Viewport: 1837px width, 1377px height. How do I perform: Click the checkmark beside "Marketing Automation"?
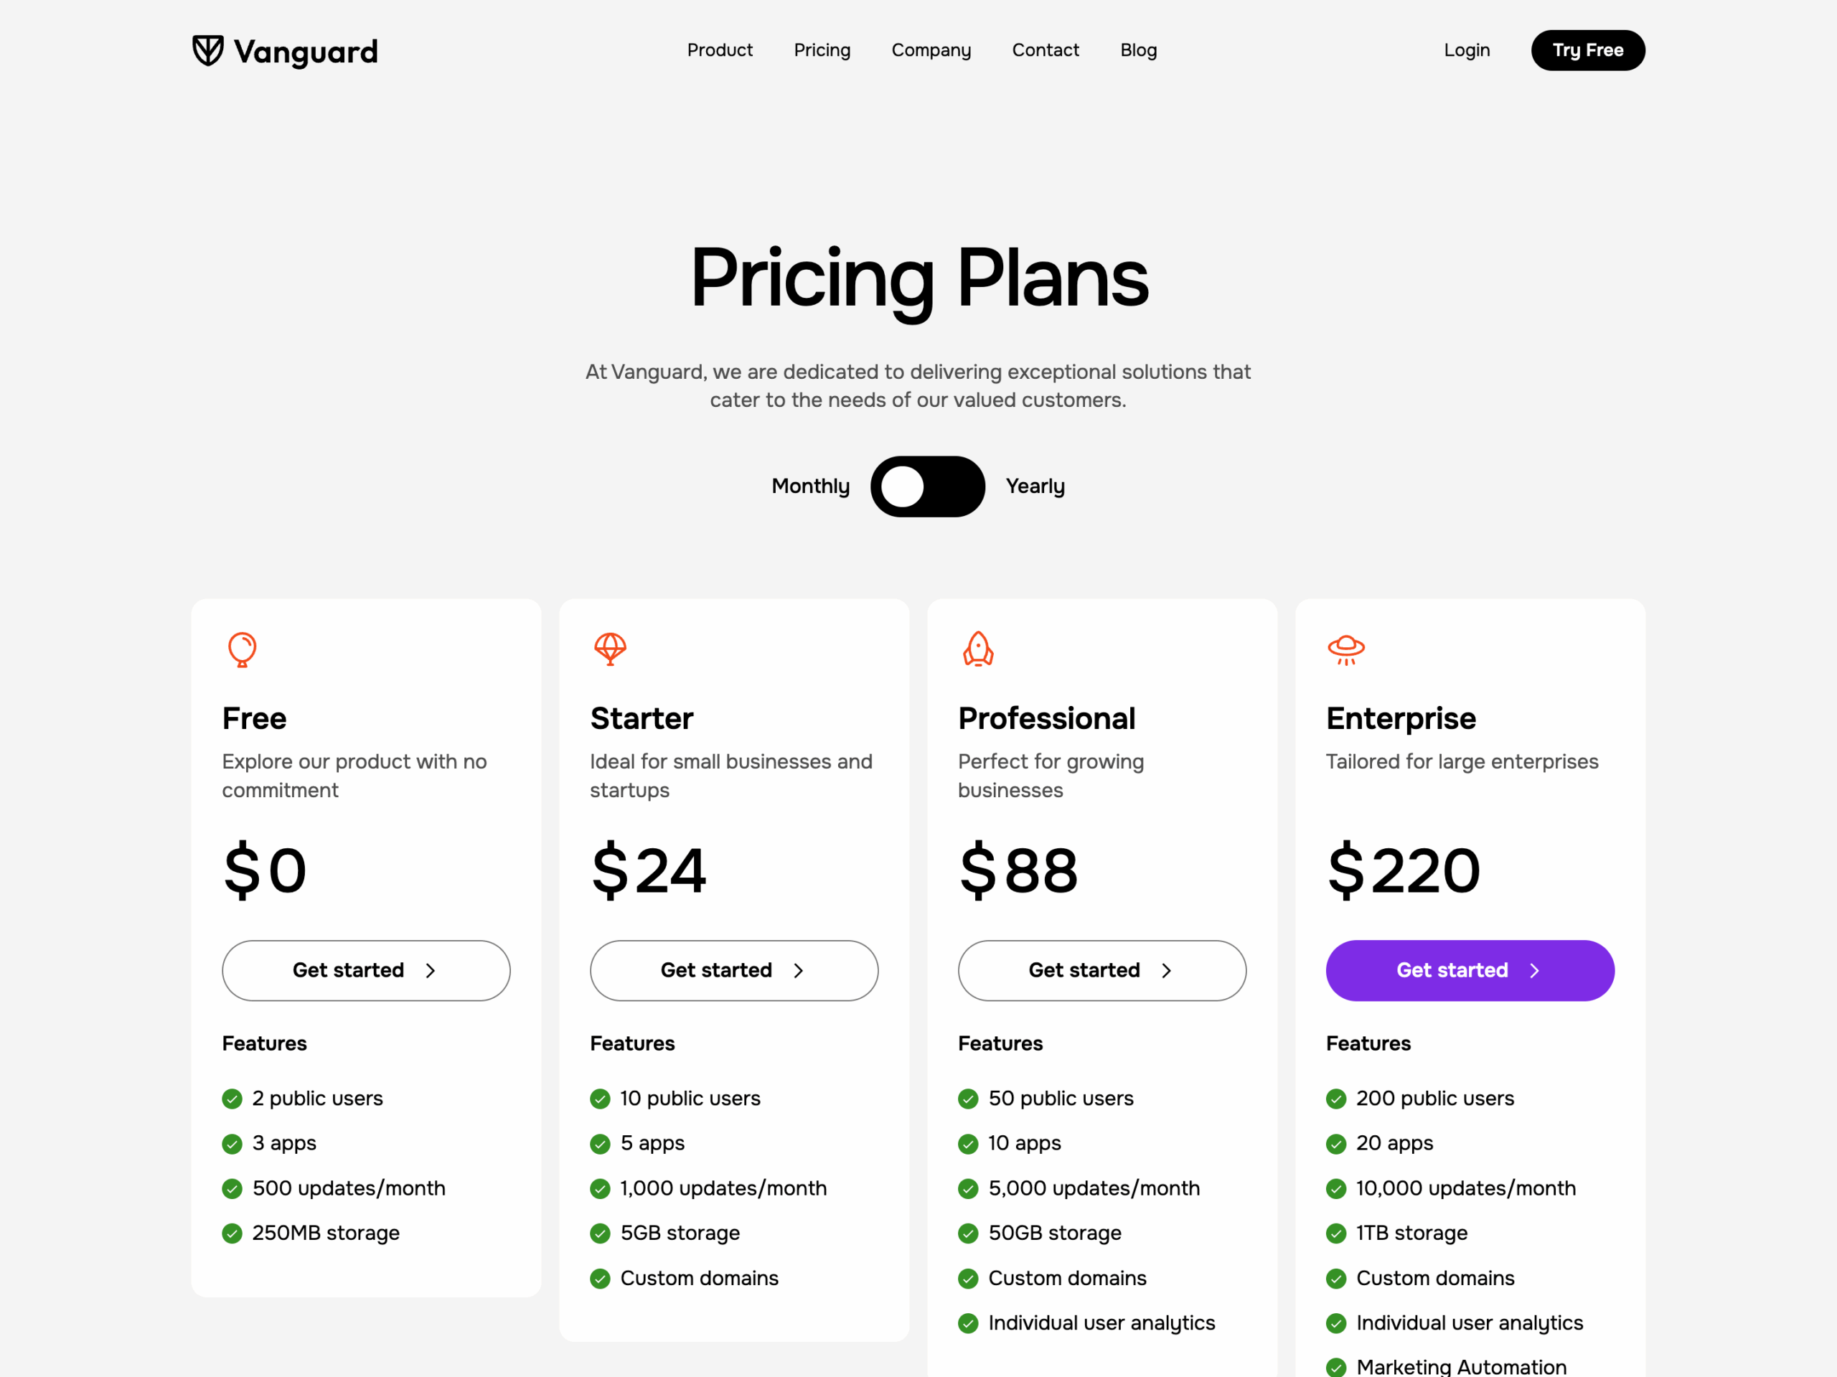click(1335, 1366)
